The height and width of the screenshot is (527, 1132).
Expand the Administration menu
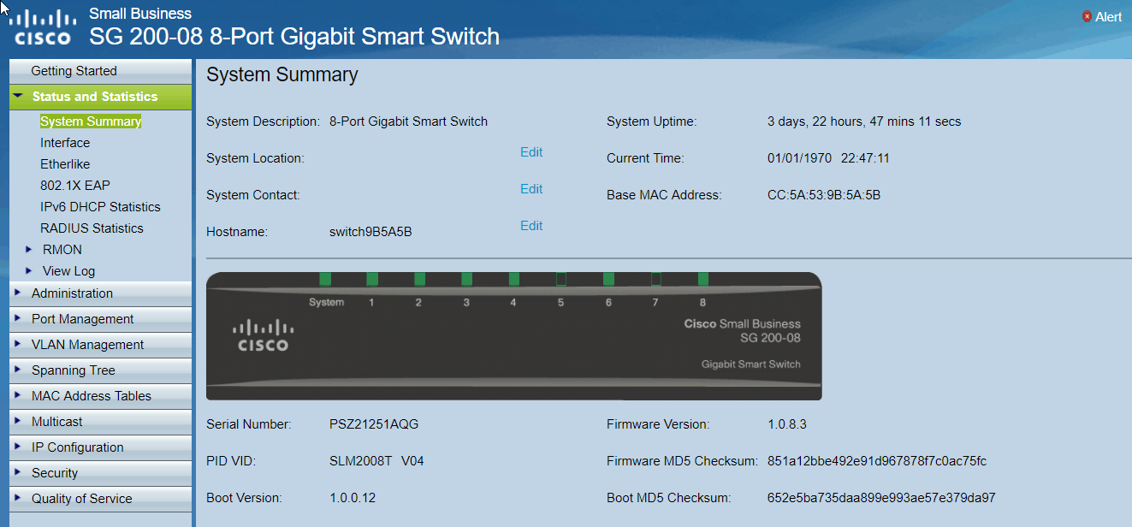click(72, 293)
